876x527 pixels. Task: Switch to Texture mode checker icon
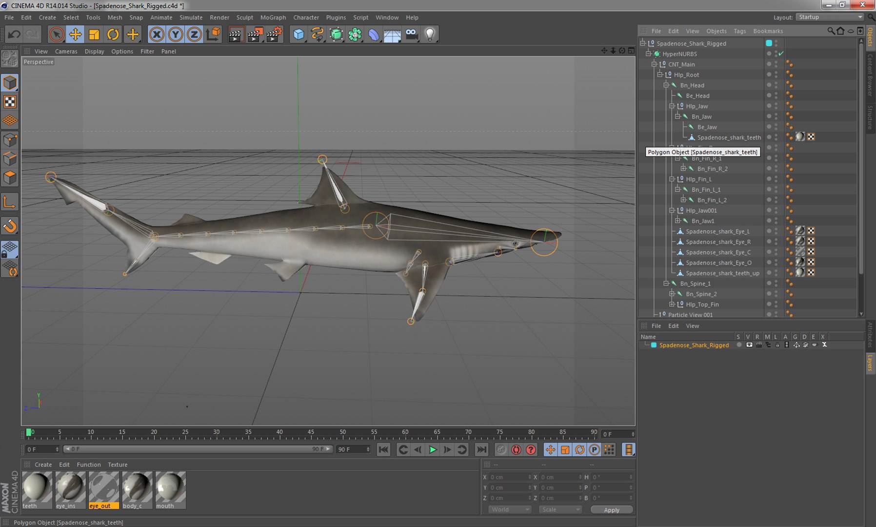pyautogui.click(x=10, y=101)
